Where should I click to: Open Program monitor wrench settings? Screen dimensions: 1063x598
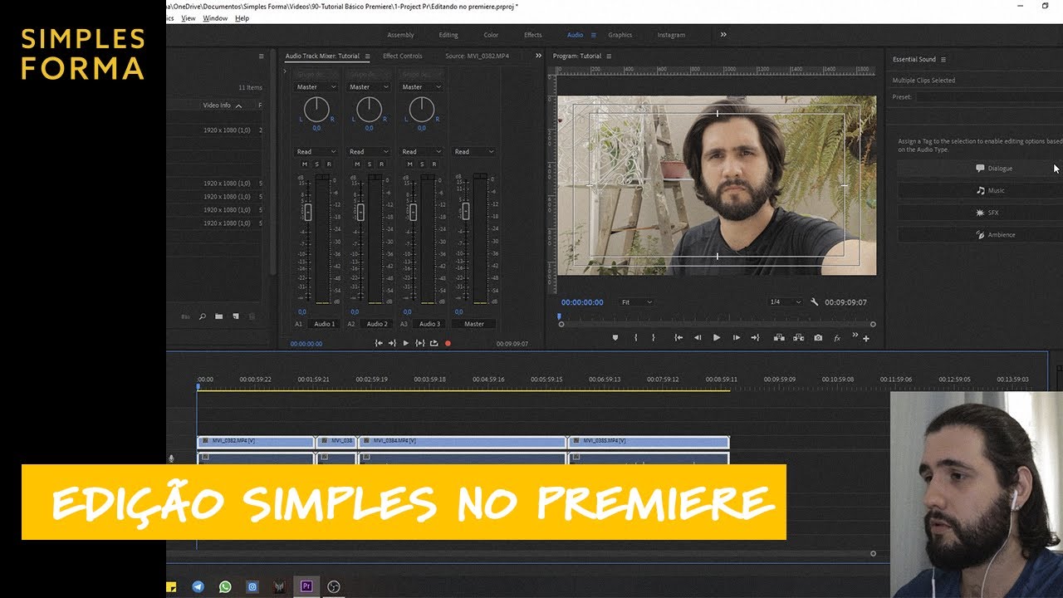pos(815,302)
